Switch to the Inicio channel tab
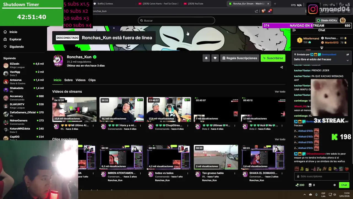Viewport: 353px width, 199px height. pyautogui.click(x=57, y=80)
